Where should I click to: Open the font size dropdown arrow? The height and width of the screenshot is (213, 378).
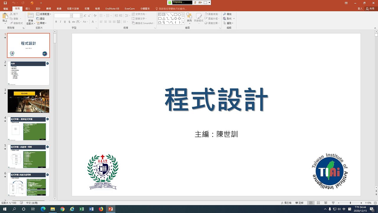coord(81,15)
